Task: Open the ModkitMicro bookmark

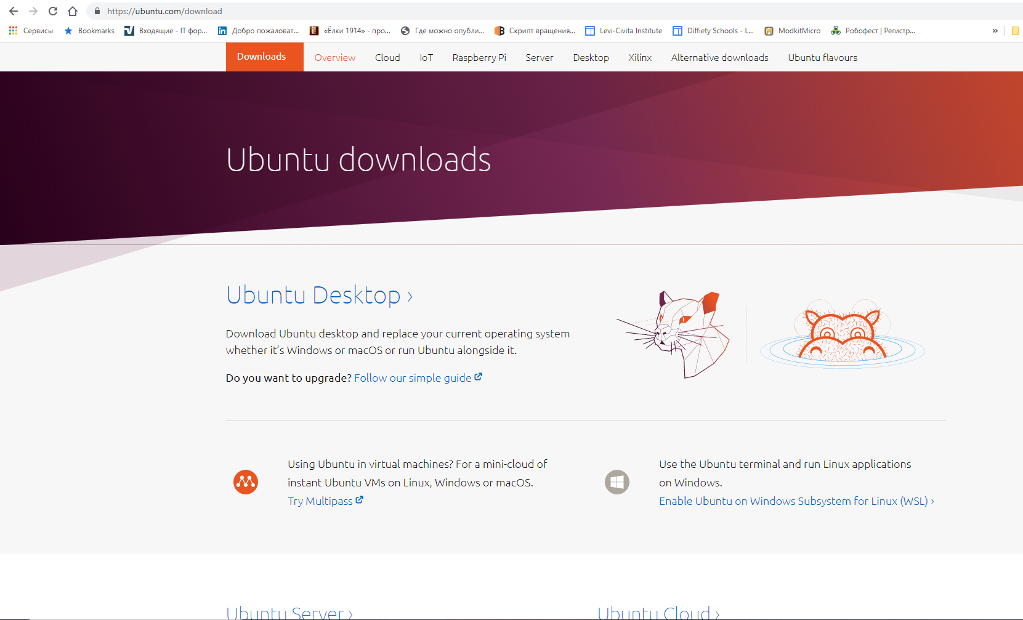Action: 792,31
